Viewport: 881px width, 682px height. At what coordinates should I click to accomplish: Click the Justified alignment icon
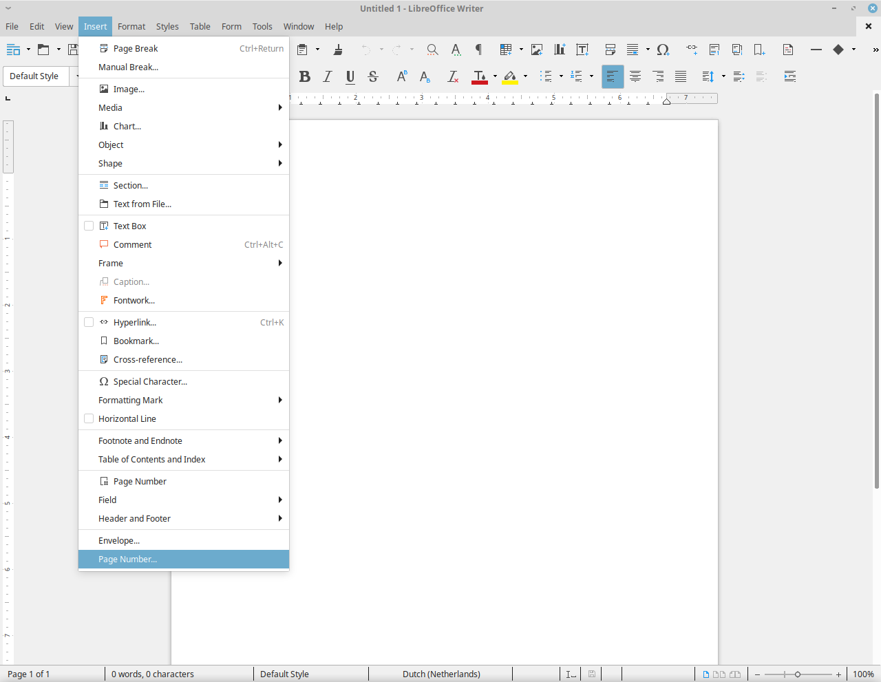click(x=681, y=76)
